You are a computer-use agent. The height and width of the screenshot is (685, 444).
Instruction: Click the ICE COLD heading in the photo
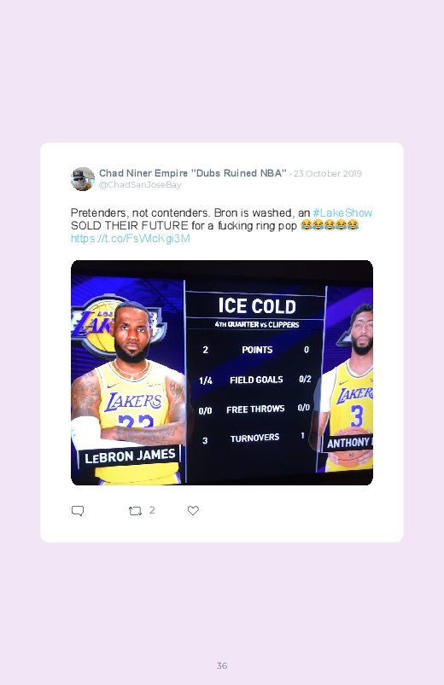coord(257,305)
